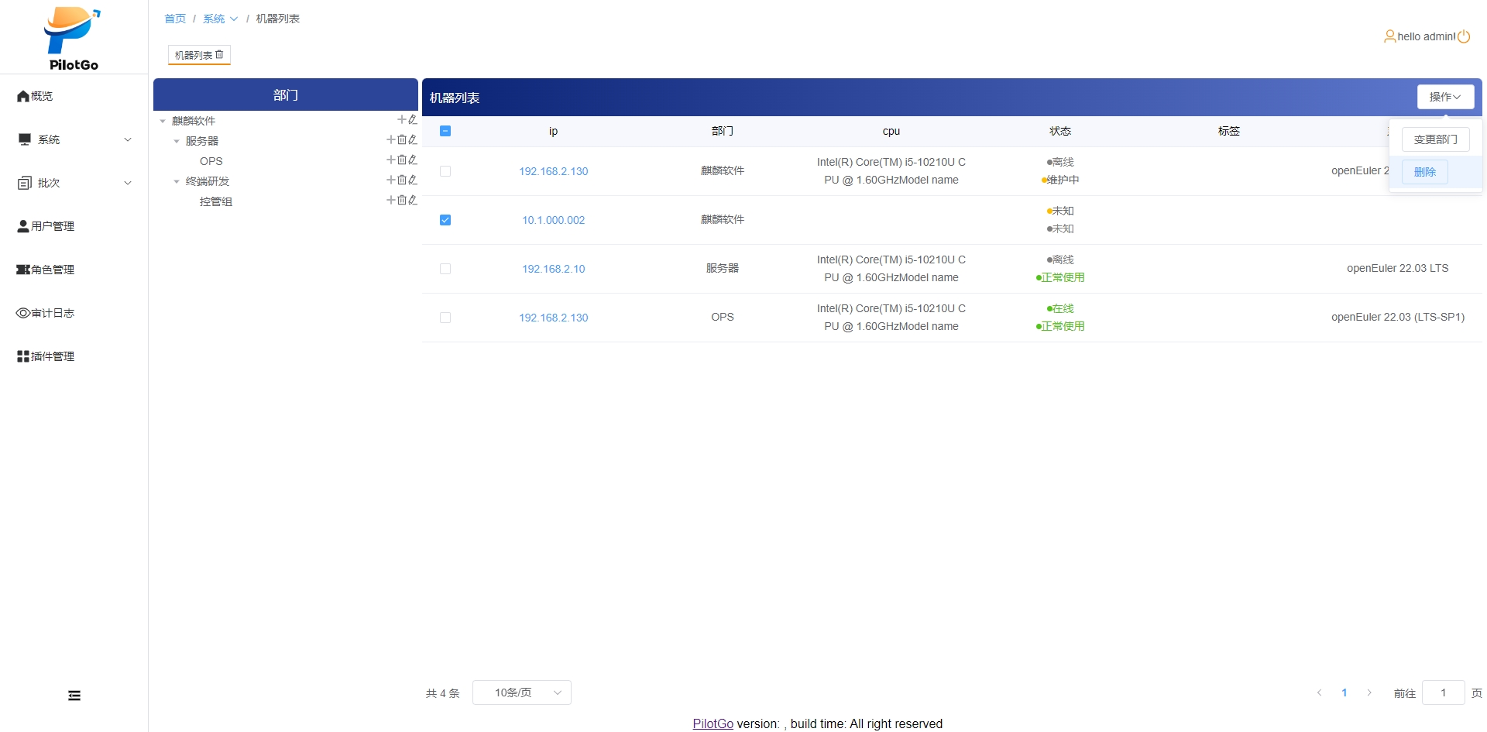Click the sidebar collapse icon at bottom left
The height and width of the screenshot is (732, 1487).
click(74, 696)
